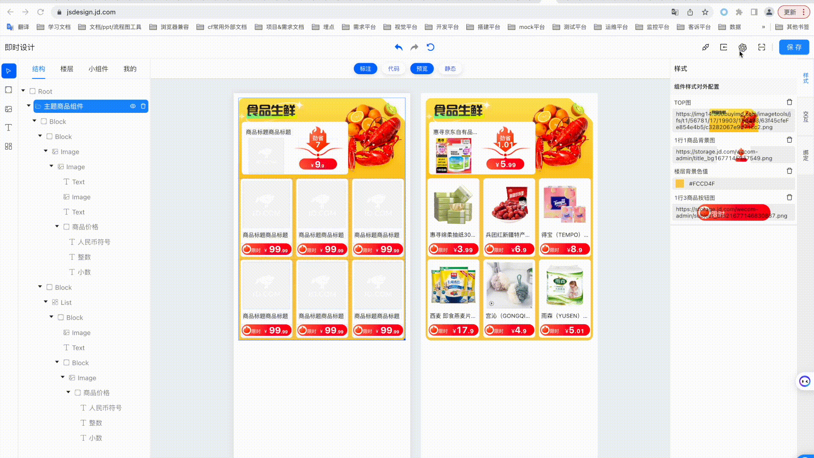The height and width of the screenshot is (458, 814).
Task: Switch to the 代码 tab
Action: (393, 68)
